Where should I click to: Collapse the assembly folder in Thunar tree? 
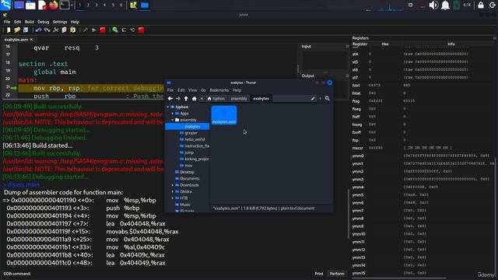pyautogui.click(x=173, y=120)
